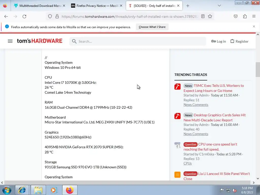The width and height of the screenshot is (260, 195).
Task: Click the scroll down arrow of page
Action: pyautogui.click(x=258, y=178)
